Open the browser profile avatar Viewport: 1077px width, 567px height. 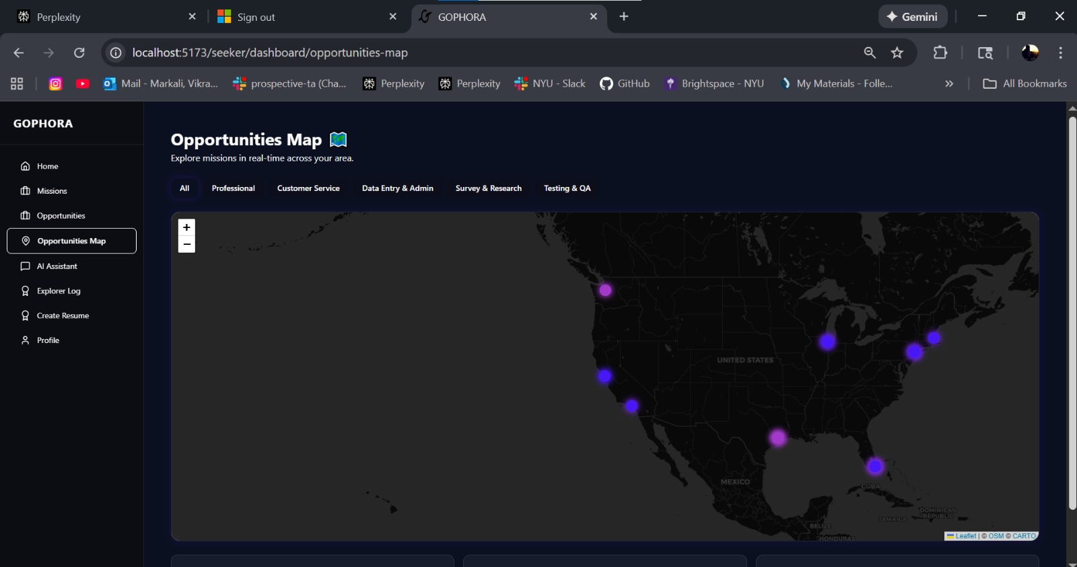pyautogui.click(x=1030, y=52)
